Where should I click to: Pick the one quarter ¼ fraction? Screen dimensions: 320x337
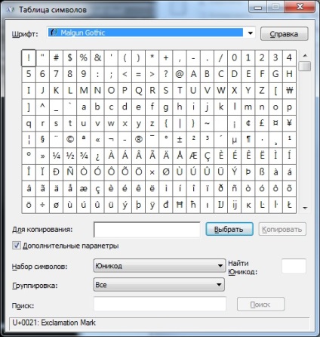pyautogui.click(x=56, y=156)
